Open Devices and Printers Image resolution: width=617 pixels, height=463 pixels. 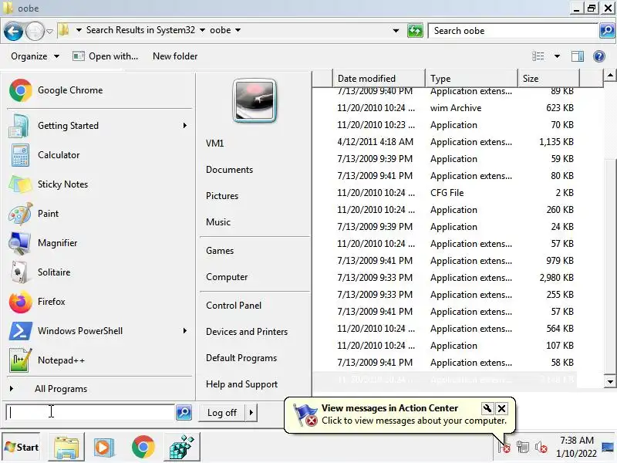pos(247,332)
